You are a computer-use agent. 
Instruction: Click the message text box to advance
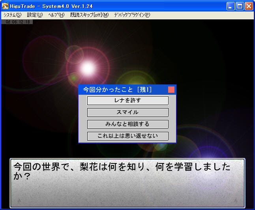pyautogui.click(x=127, y=183)
